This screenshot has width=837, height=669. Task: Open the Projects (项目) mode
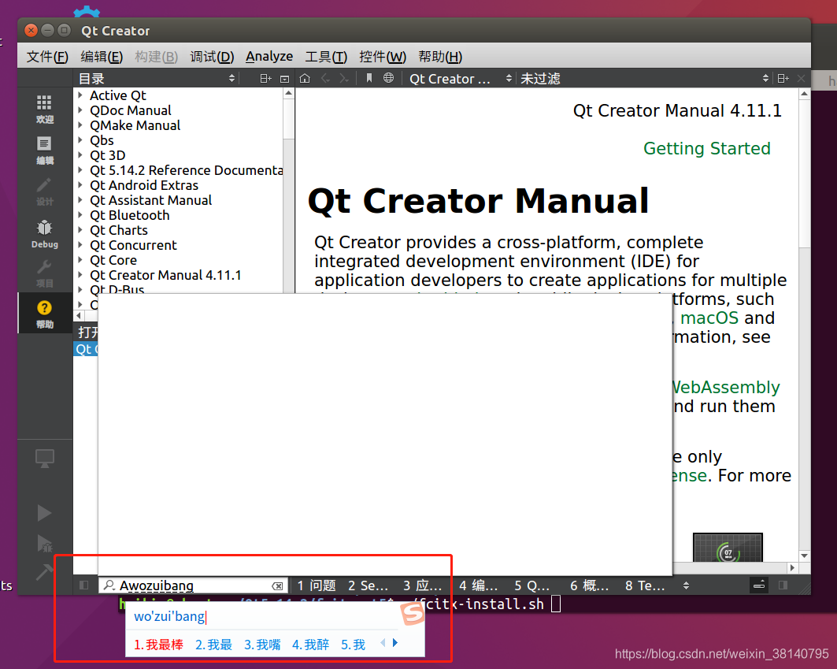pos(44,273)
